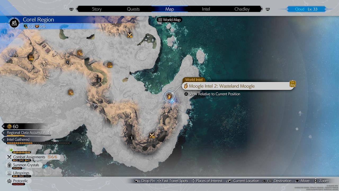Toggle the Combat Assignments map filter
The height and width of the screenshot is (191, 339).
pos(29,157)
